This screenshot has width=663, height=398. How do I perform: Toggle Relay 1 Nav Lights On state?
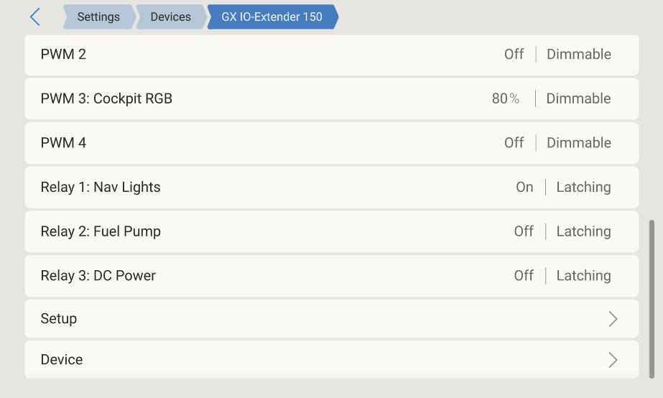524,188
